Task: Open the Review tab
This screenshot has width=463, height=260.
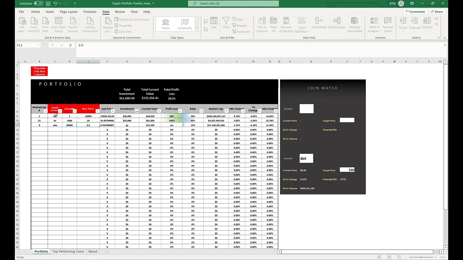Action: [x=120, y=12]
